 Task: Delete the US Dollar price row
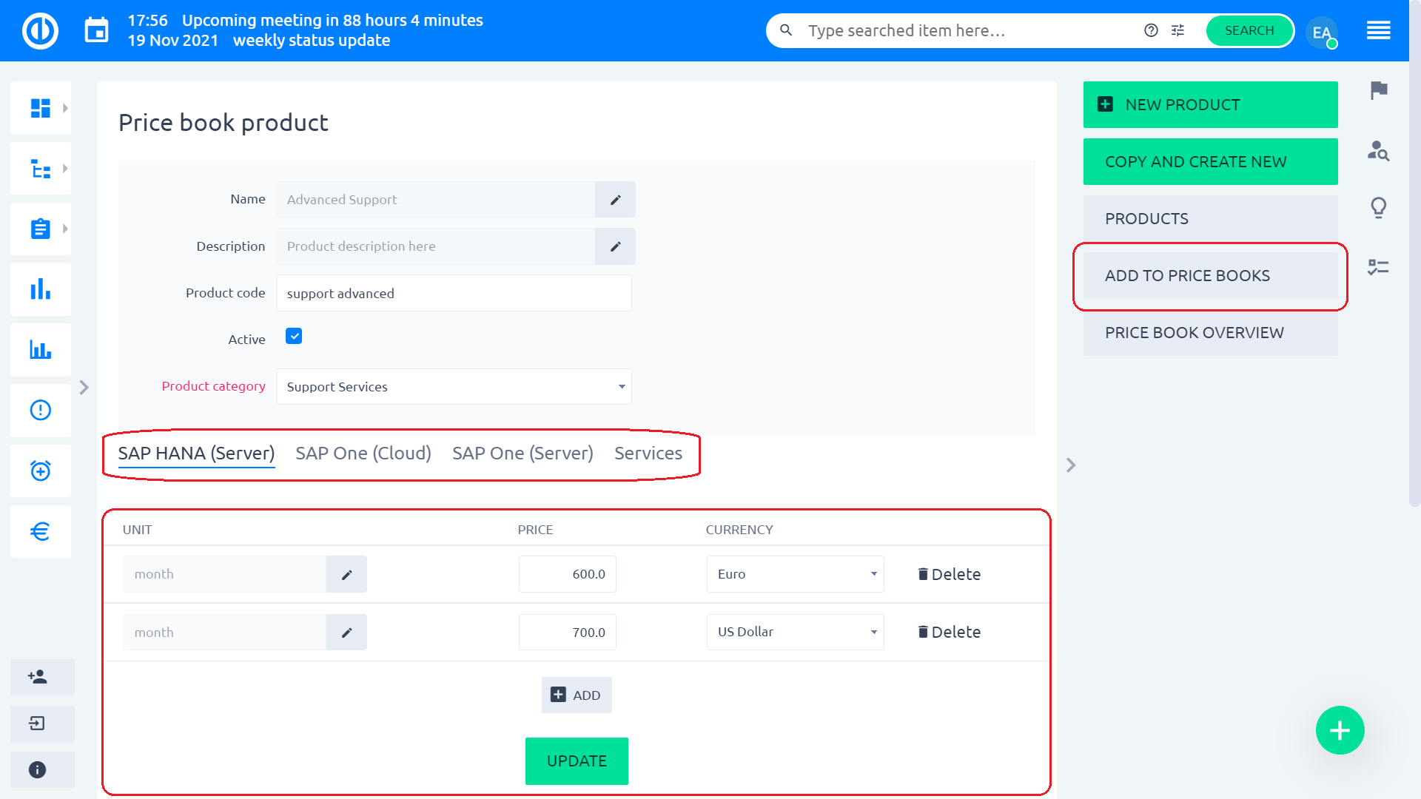point(949,633)
